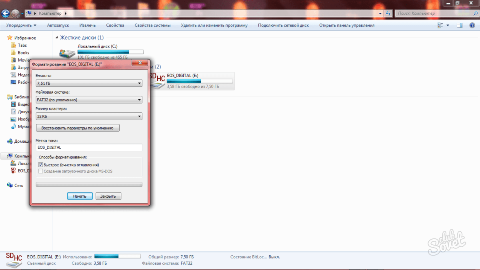Click the Закрыть button in format dialog
480x270 pixels.
pyautogui.click(x=108, y=196)
